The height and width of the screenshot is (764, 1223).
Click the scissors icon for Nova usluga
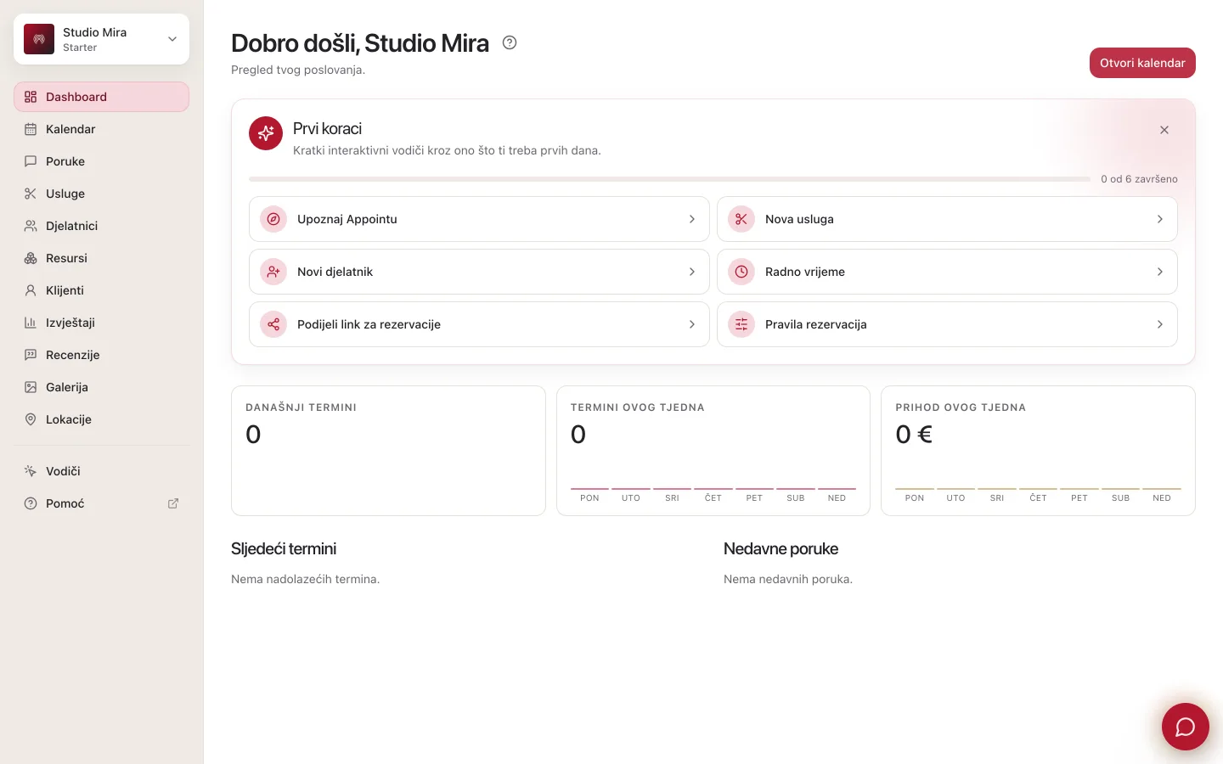point(741,219)
